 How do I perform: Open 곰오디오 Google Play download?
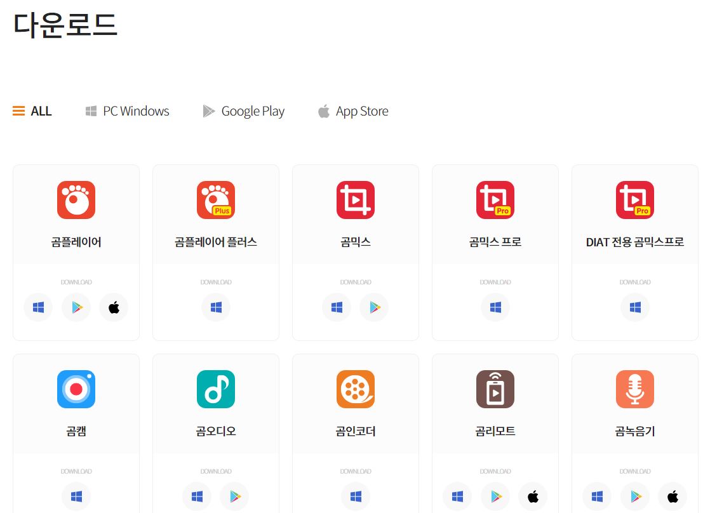235,496
